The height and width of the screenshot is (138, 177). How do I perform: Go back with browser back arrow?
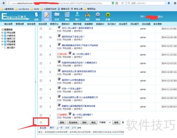(x=4, y=3)
